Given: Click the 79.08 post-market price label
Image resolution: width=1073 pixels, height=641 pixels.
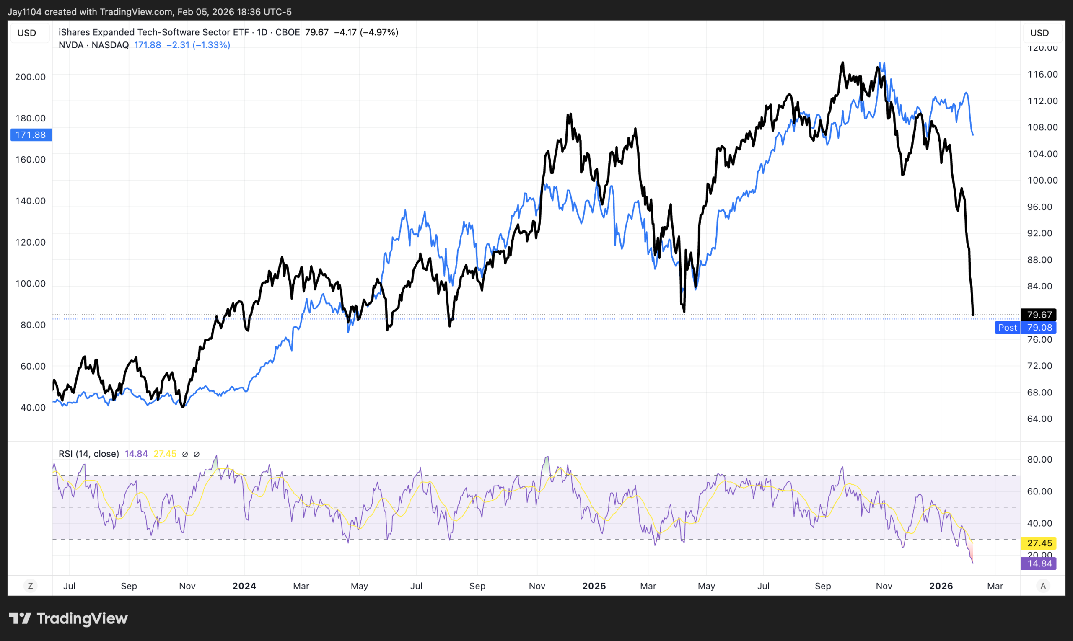Looking at the screenshot, I should point(1039,327).
